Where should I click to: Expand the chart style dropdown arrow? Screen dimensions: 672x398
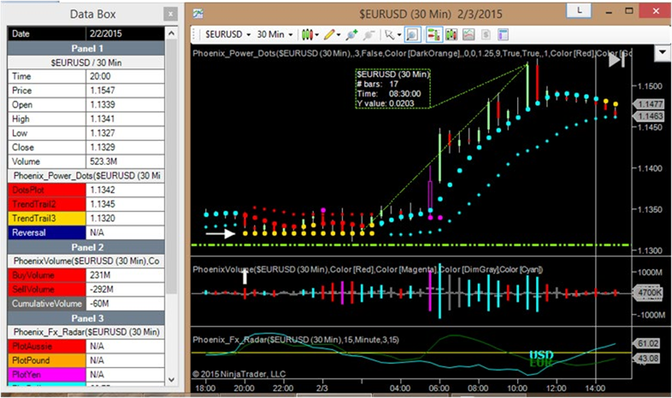point(317,35)
